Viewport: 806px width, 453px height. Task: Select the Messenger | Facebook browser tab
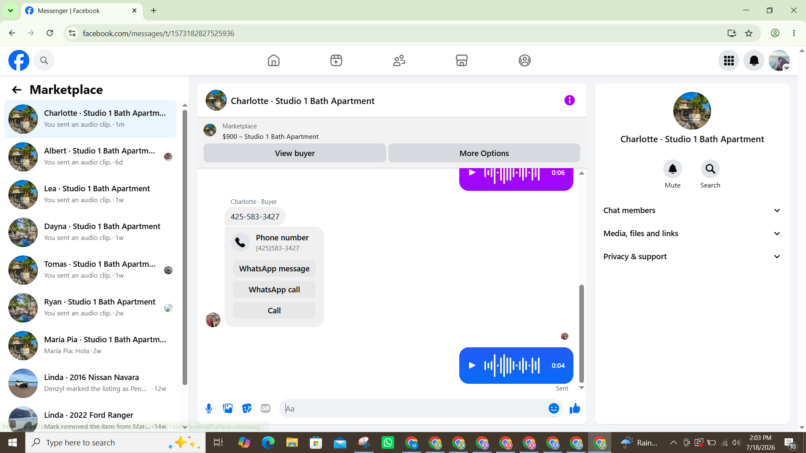click(x=81, y=11)
